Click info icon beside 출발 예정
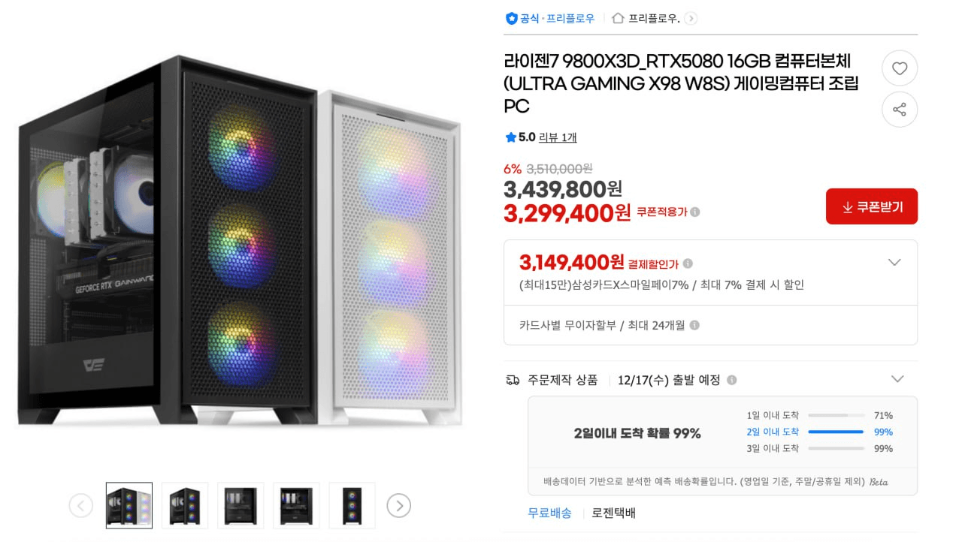962x542 pixels. point(732,381)
